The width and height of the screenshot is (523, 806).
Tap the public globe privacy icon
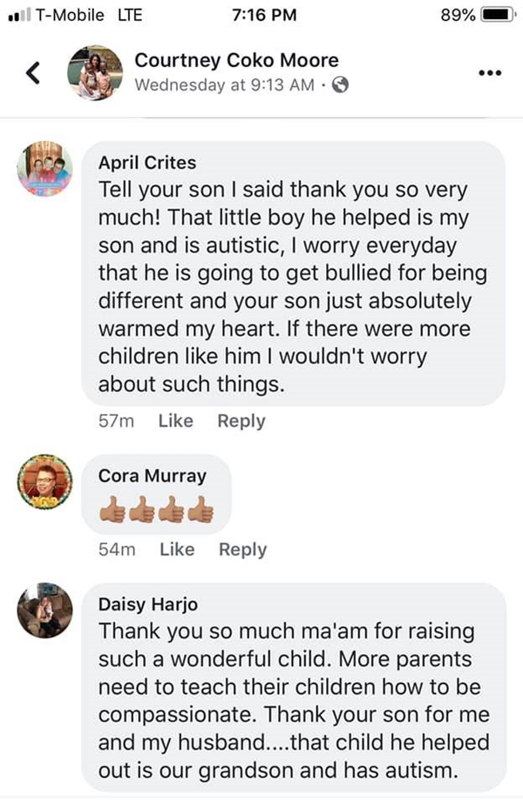341,86
